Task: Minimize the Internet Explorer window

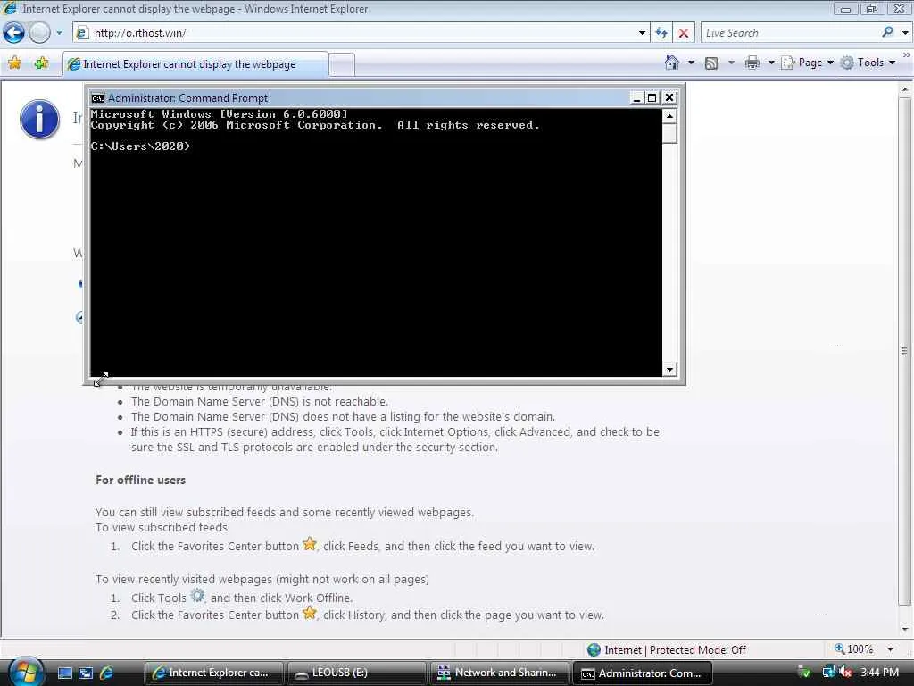Action: (846, 9)
